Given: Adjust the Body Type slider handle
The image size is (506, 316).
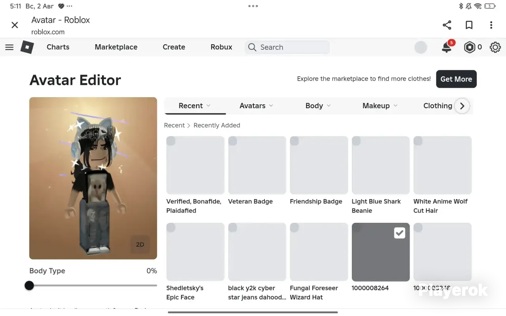Looking at the screenshot, I should 29,285.
